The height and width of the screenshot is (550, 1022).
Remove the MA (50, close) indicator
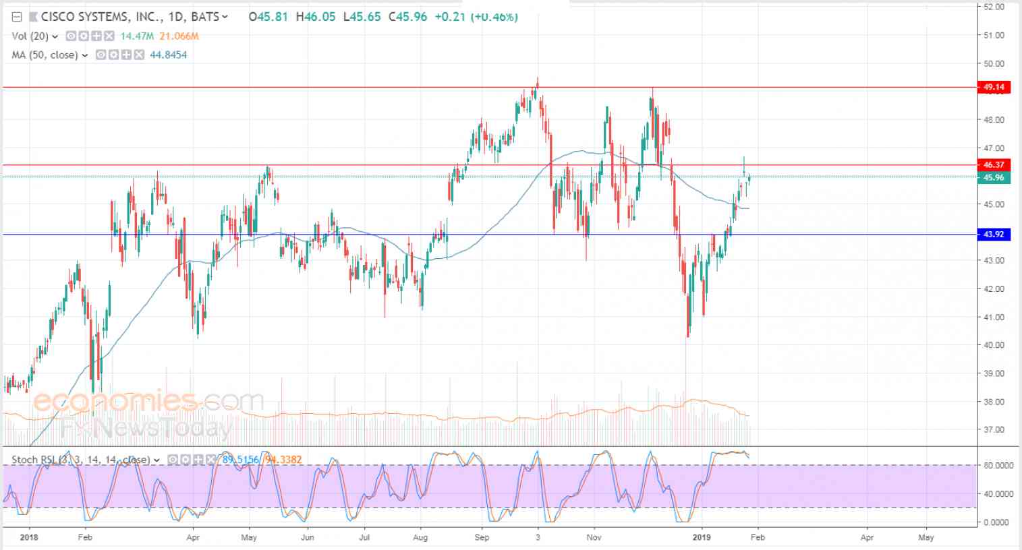[140, 56]
